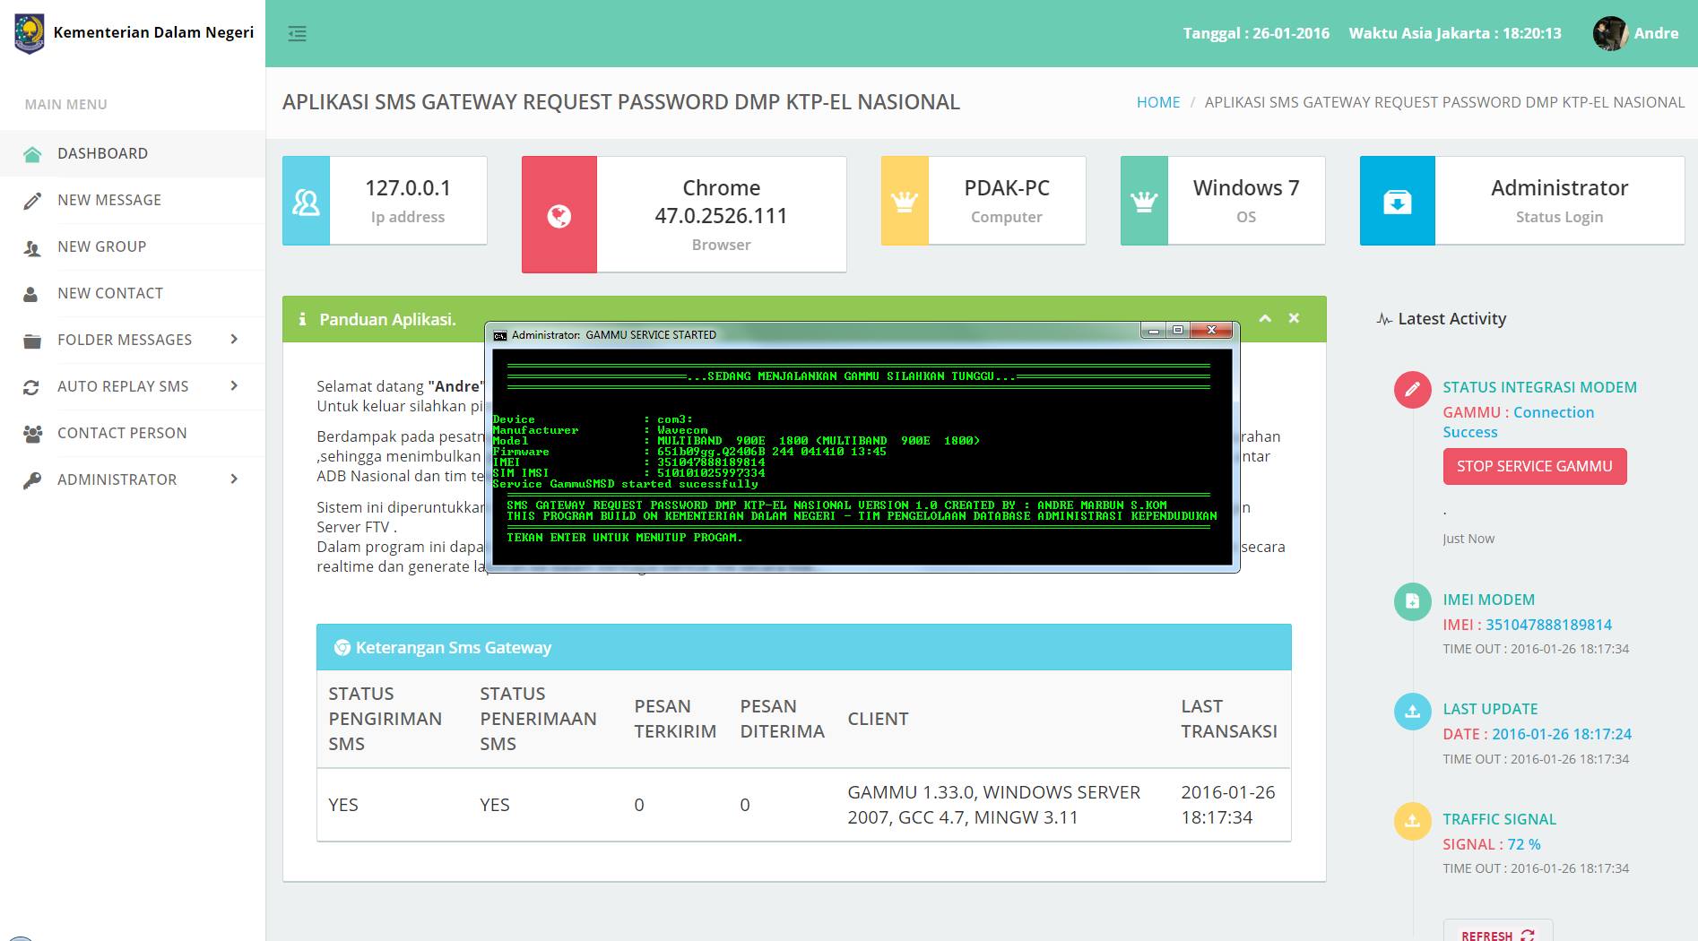Viewport: 1698px width, 941px height.
Task: Select the DASHBOARD sidebar item
Action: click(x=102, y=153)
